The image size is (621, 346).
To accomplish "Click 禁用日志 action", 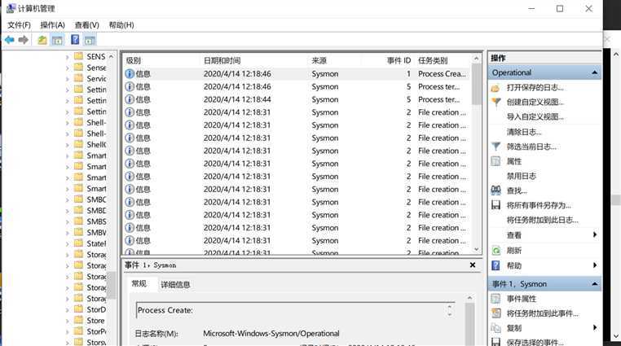I will coord(522,176).
